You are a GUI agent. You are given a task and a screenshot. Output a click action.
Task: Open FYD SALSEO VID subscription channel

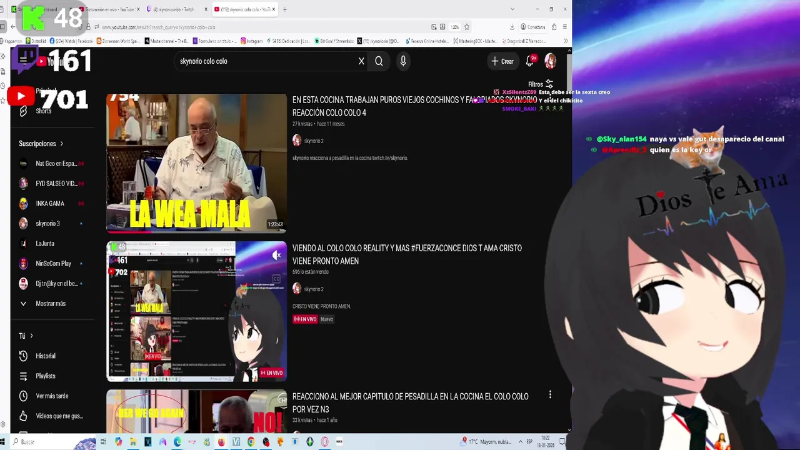point(52,184)
